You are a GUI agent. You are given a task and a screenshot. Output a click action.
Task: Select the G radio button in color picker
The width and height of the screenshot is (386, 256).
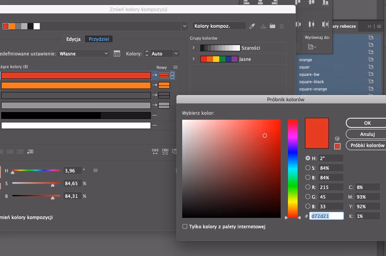(308, 197)
